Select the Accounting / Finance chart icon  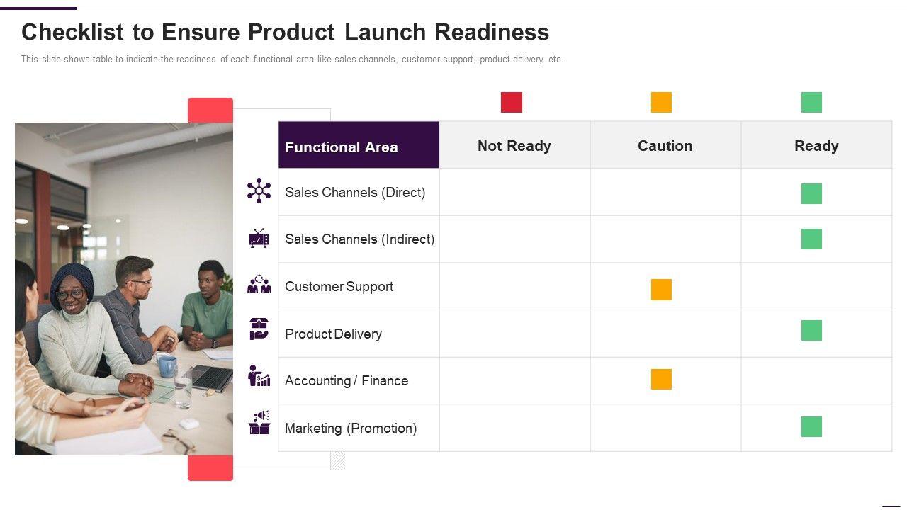coord(259,376)
